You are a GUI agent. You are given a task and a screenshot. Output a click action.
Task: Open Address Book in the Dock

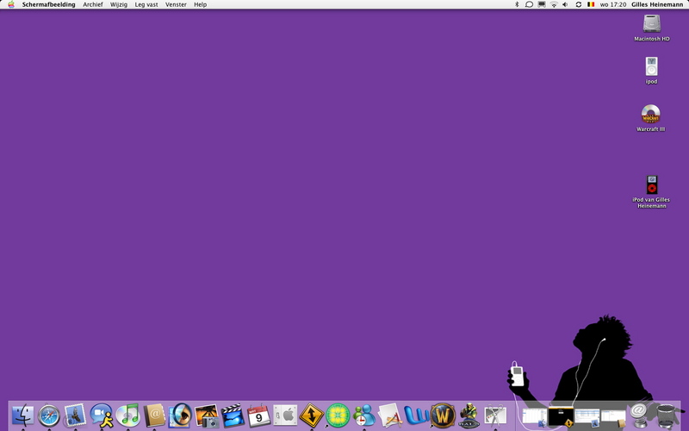(x=154, y=415)
